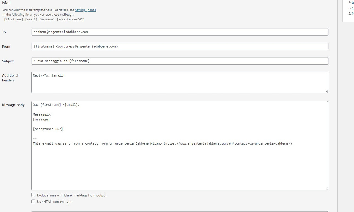Screen dimensions: 354x212
Task: Click the From field label
Action: coord(6,46)
